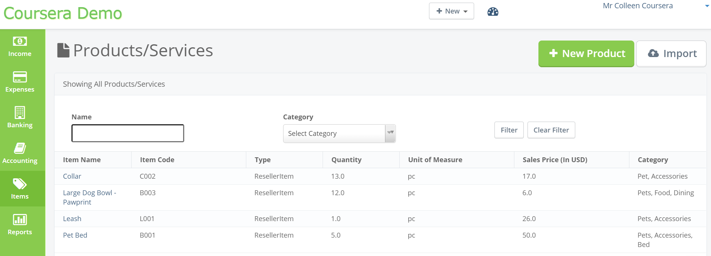The height and width of the screenshot is (256, 711).
Task: Expand the Mr Colleen Coursera user menu
Action: click(x=655, y=6)
